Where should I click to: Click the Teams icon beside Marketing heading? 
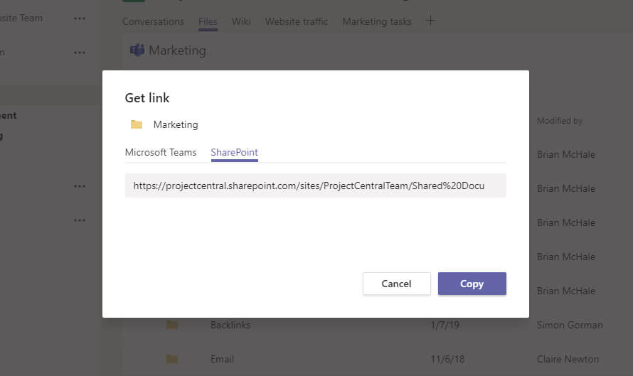137,50
